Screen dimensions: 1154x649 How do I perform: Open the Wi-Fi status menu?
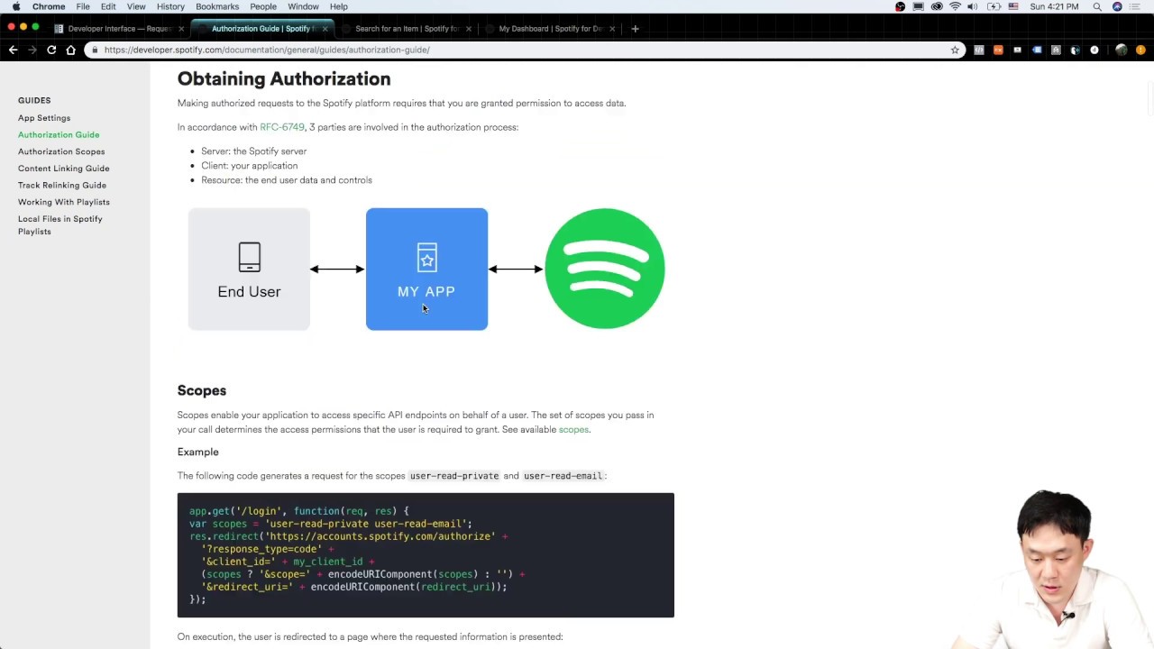tap(955, 6)
